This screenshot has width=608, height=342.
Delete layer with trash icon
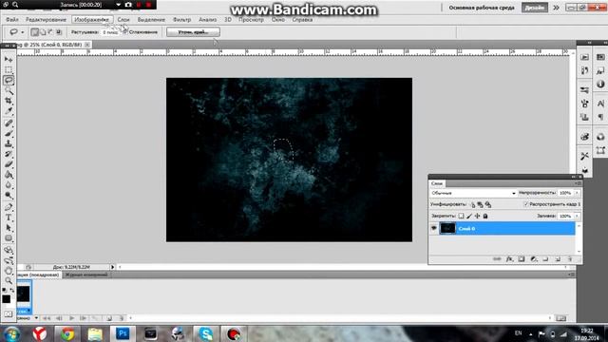pos(570,259)
